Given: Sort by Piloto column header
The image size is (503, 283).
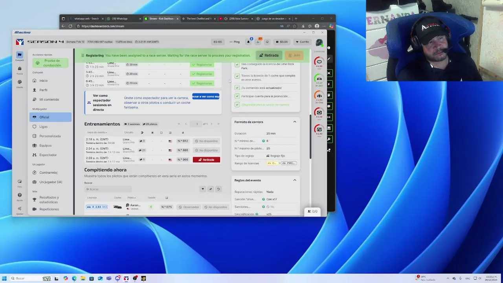Looking at the screenshot, I should (x=131, y=198).
